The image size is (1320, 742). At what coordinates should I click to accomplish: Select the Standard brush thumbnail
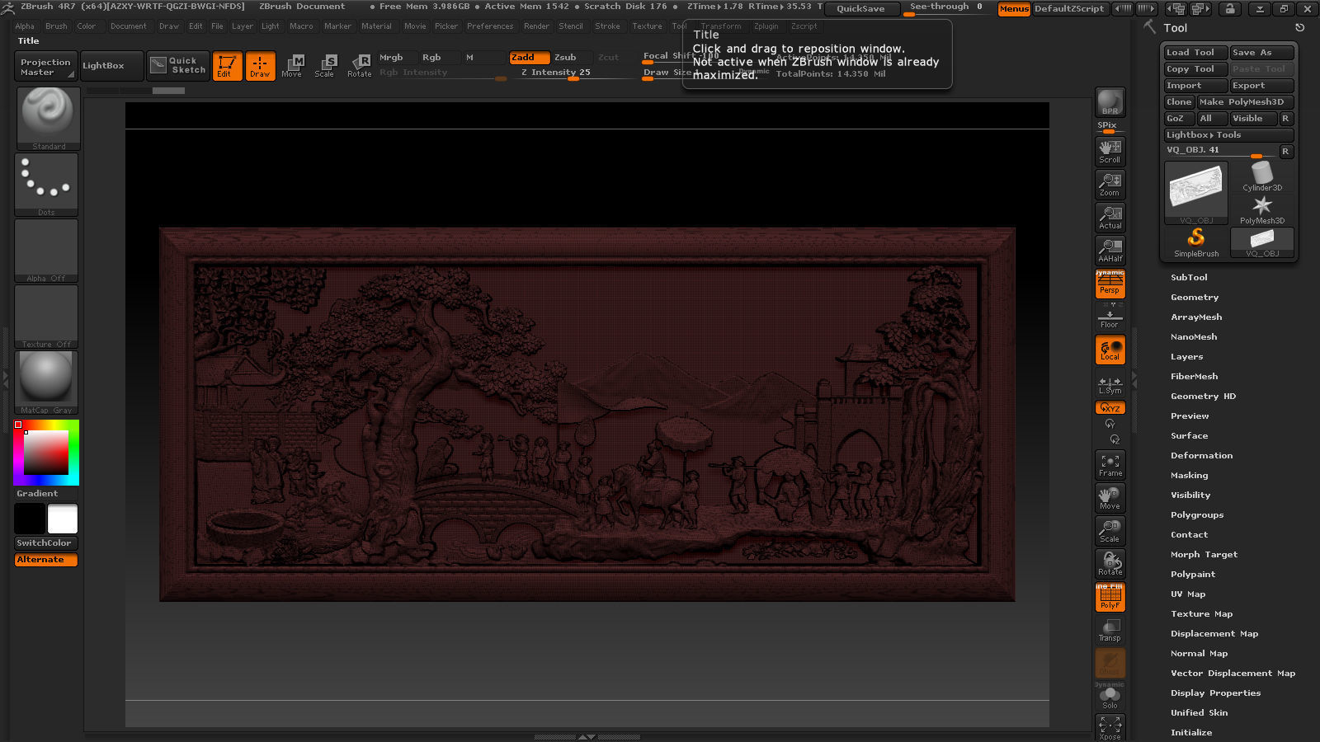click(49, 119)
